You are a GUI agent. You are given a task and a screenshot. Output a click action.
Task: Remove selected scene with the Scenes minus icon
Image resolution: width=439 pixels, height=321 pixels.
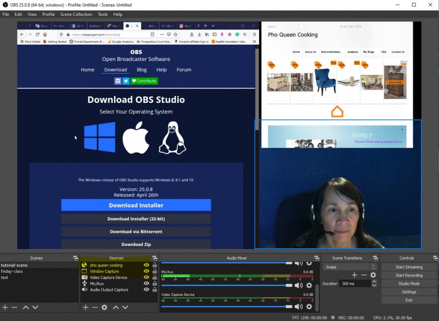coord(15,307)
